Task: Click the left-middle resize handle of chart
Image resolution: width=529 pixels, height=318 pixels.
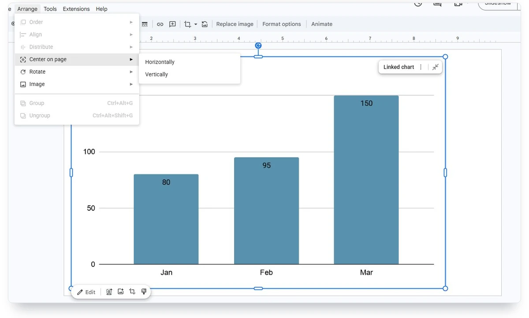Action: [71, 172]
